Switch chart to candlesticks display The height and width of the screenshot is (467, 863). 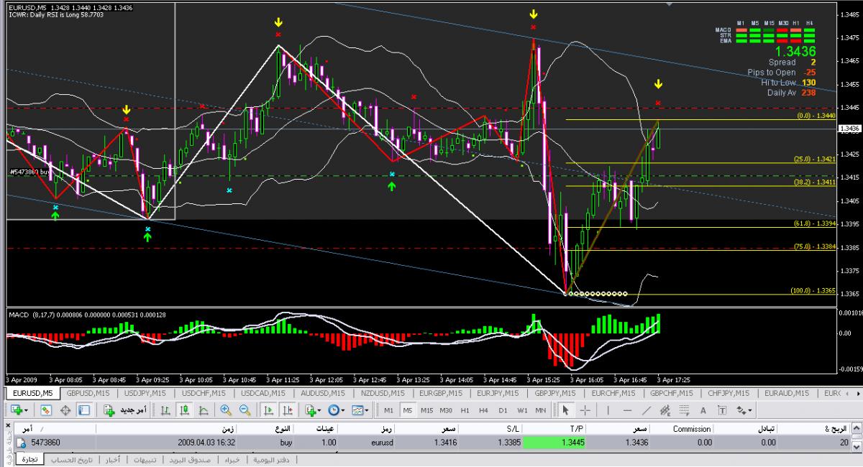[x=184, y=410]
